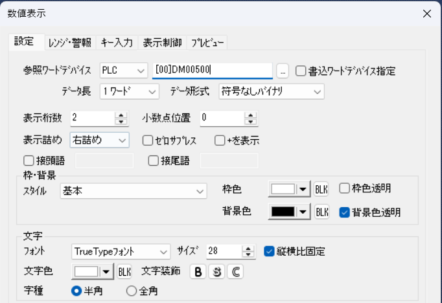Click the 参照ワードデバイス address input field
This screenshot has width=442, height=303.
[x=211, y=71]
